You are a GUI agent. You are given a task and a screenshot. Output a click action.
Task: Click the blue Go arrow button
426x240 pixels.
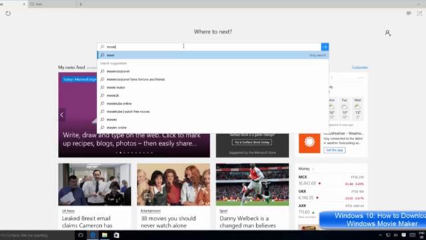click(325, 47)
